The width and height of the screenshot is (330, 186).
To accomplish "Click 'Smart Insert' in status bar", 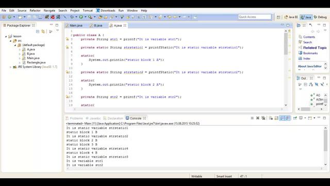I will coord(224,176).
